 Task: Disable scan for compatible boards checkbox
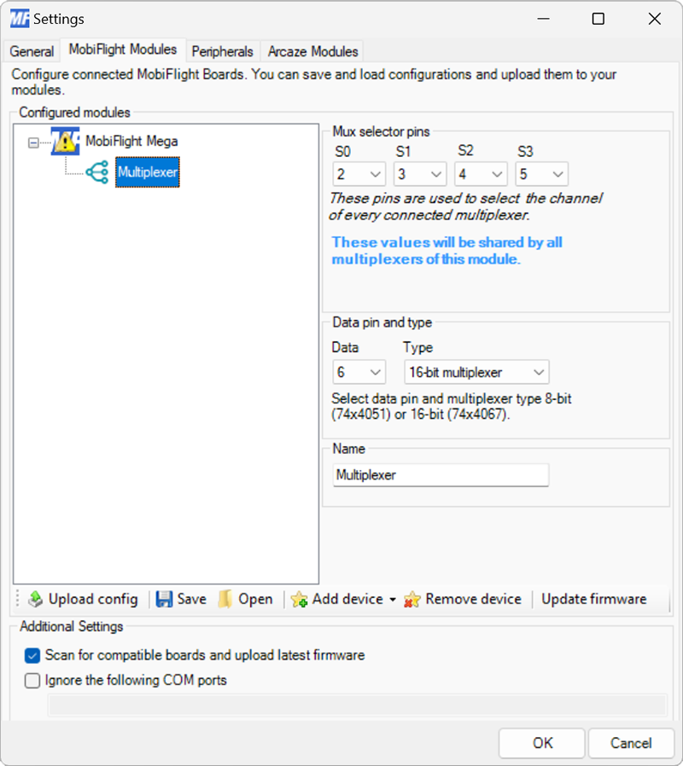click(x=32, y=656)
